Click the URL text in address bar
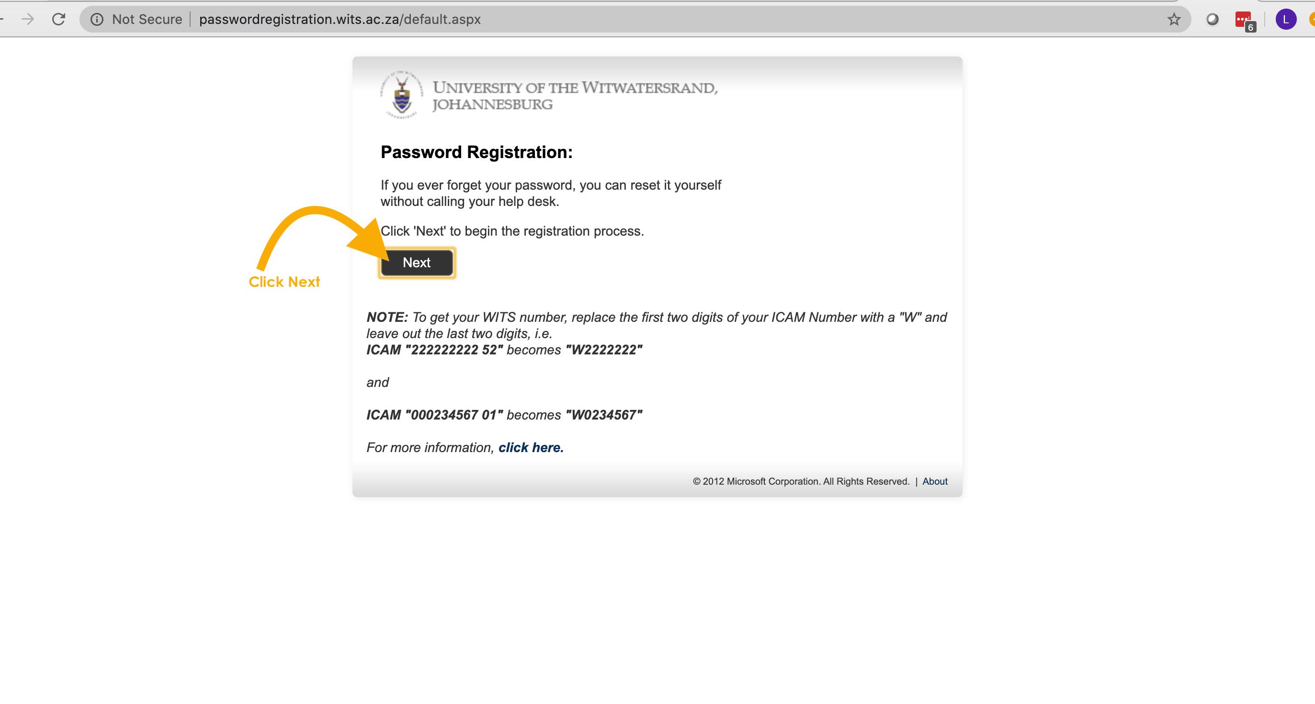 pyautogui.click(x=340, y=20)
